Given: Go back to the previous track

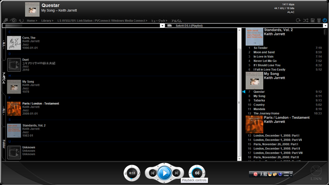Looking at the screenshot, I should [152, 173].
